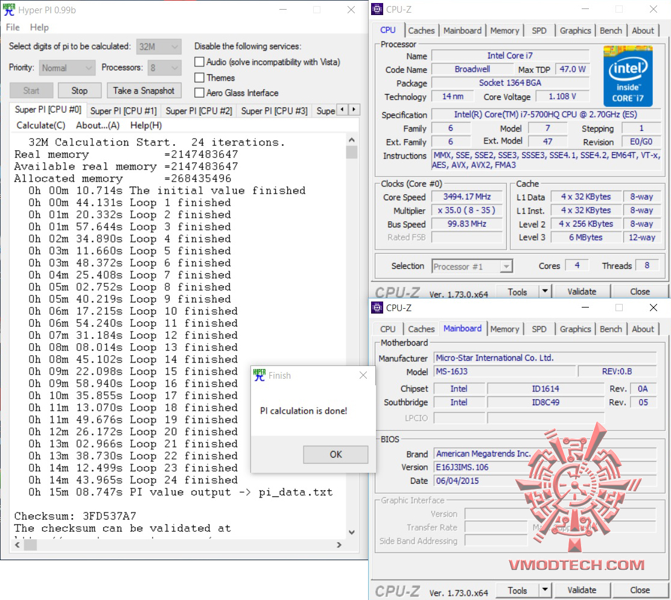Click the Tools button in top CPU-Z
Screen dimensions: 671x600
517,292
